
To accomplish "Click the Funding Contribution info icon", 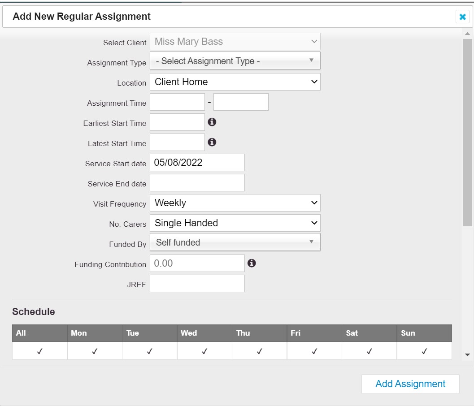I will click(252, 263).
